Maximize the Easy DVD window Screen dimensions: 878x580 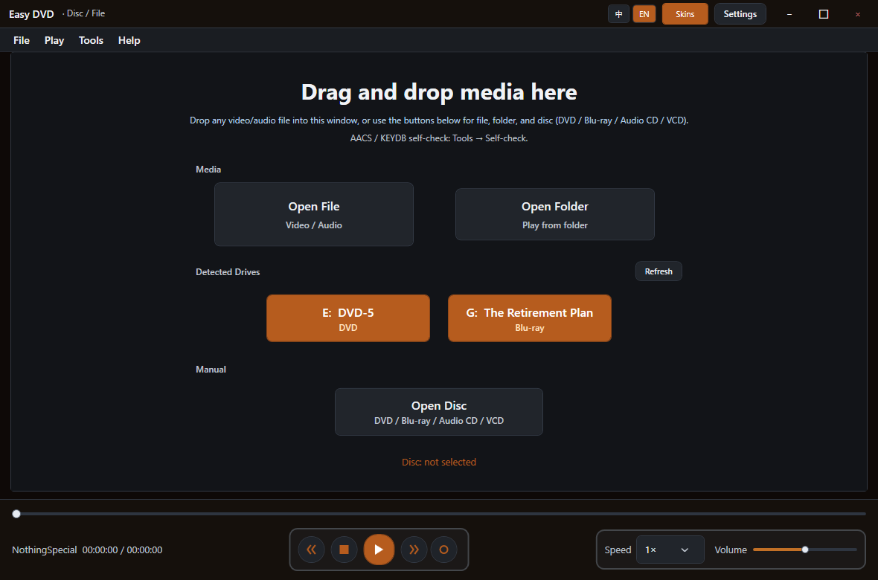coord(824,14)
